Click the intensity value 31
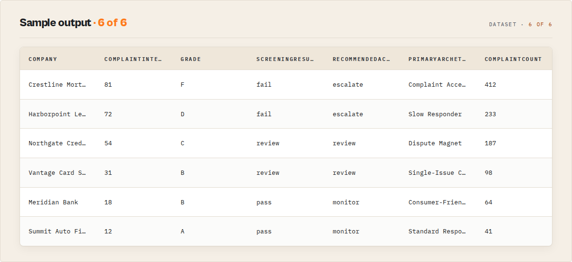This screenshot has width=572, height=262. (108, 173)
